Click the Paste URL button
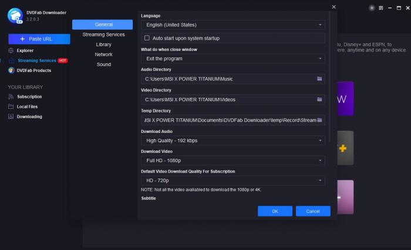 click(x=39, y=39)
